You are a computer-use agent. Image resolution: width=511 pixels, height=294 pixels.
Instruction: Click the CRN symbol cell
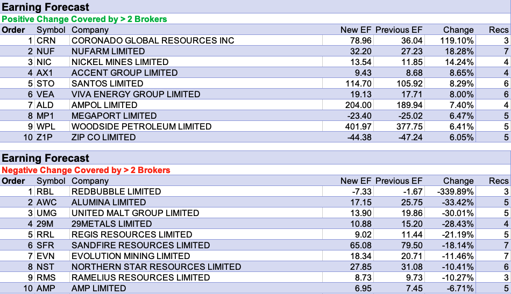coord(46,41)
